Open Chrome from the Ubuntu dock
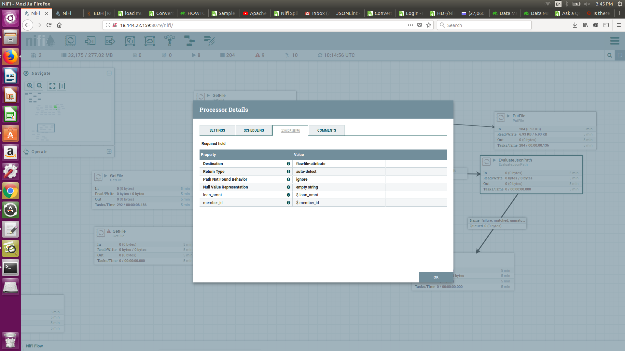Viewport: 625px width, 351px height. 10,191
